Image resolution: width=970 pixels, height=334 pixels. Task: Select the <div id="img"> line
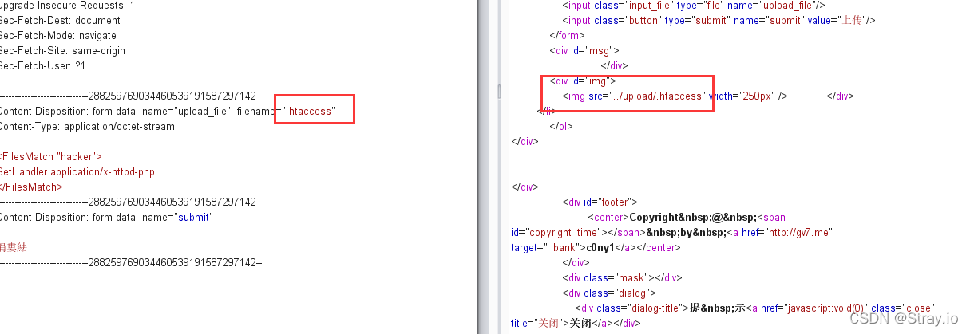pyautogui.click(x=583, y=81)
